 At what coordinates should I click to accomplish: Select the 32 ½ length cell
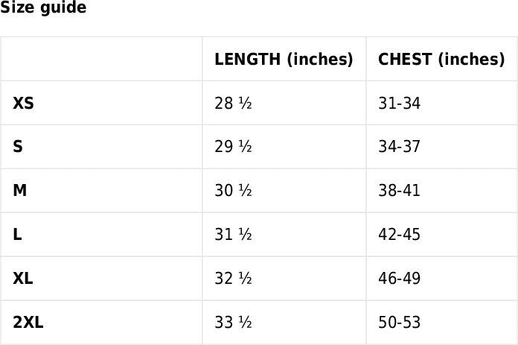coord(233,279)
